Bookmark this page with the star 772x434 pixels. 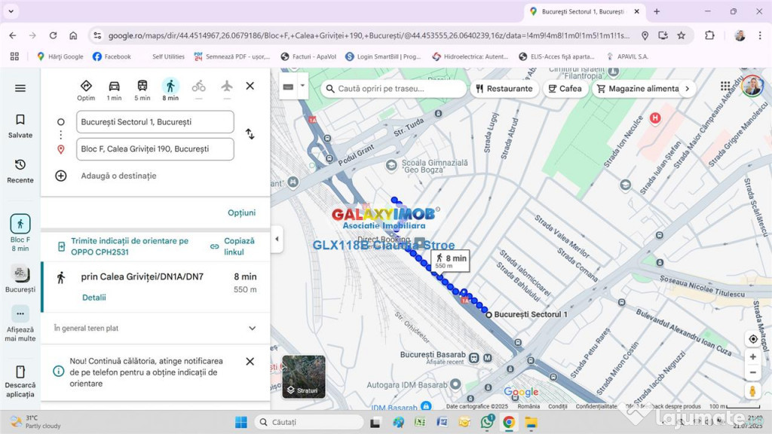point(682,35)
